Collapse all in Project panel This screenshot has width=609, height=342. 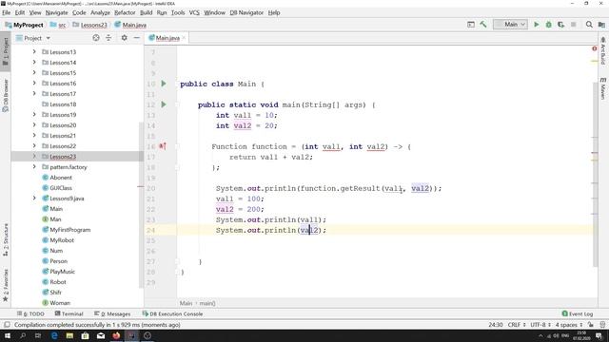[x=108, y=38]
